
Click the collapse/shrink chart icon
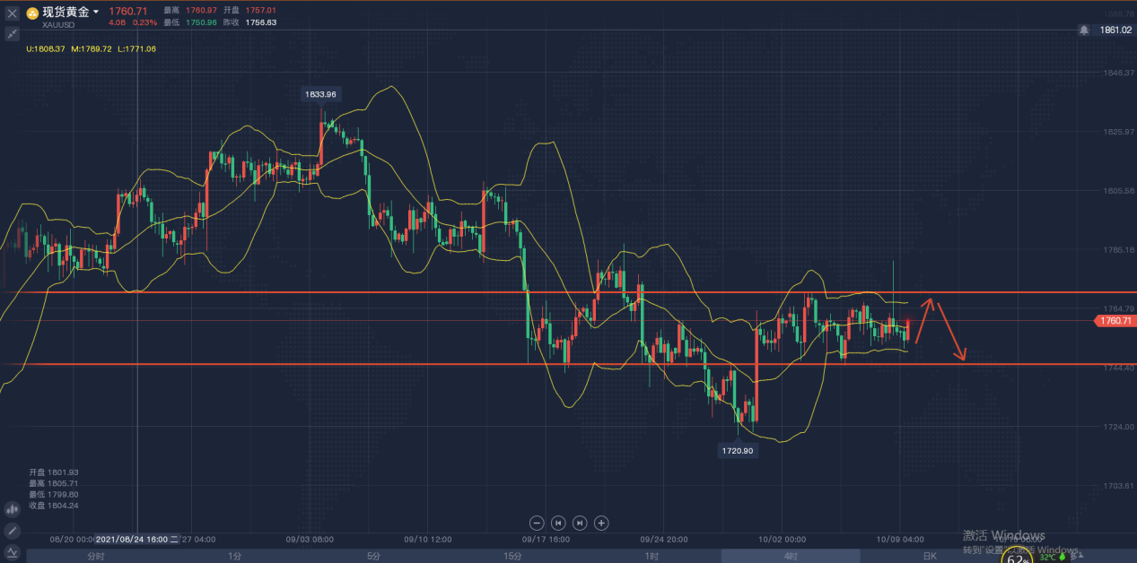[13, 34]
